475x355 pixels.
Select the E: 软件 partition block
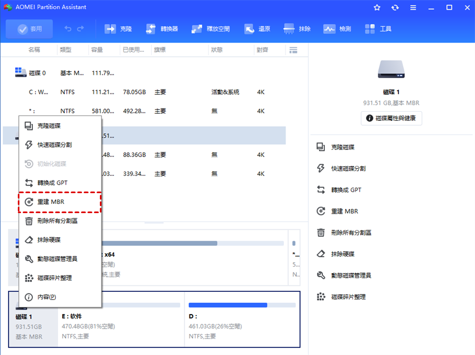[121, 319]
